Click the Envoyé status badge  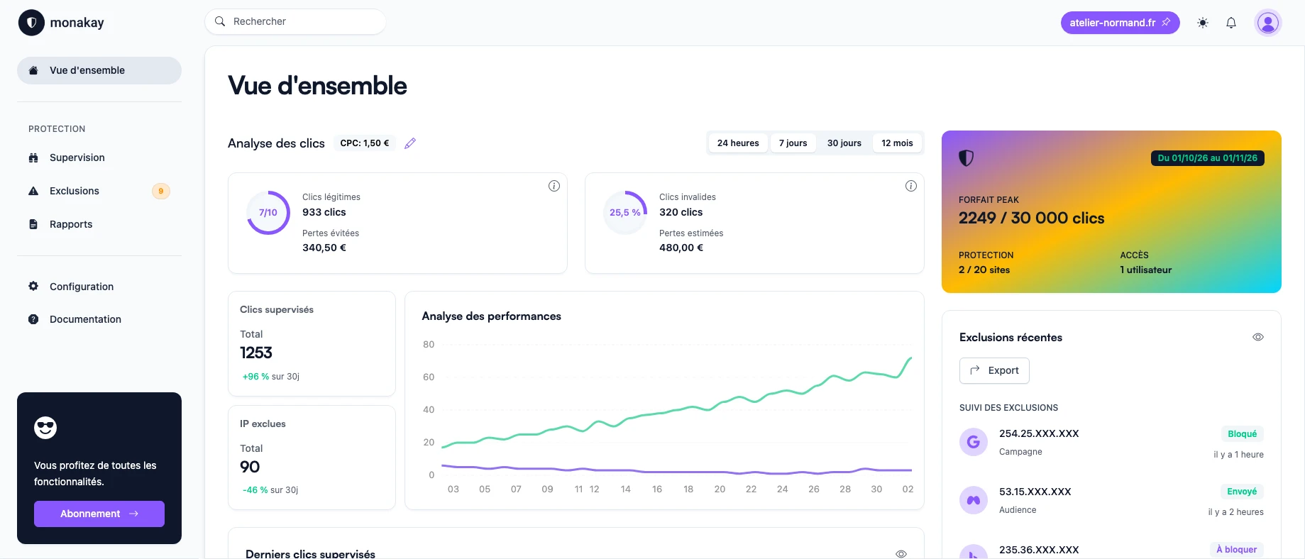(x=1242, y=492)
